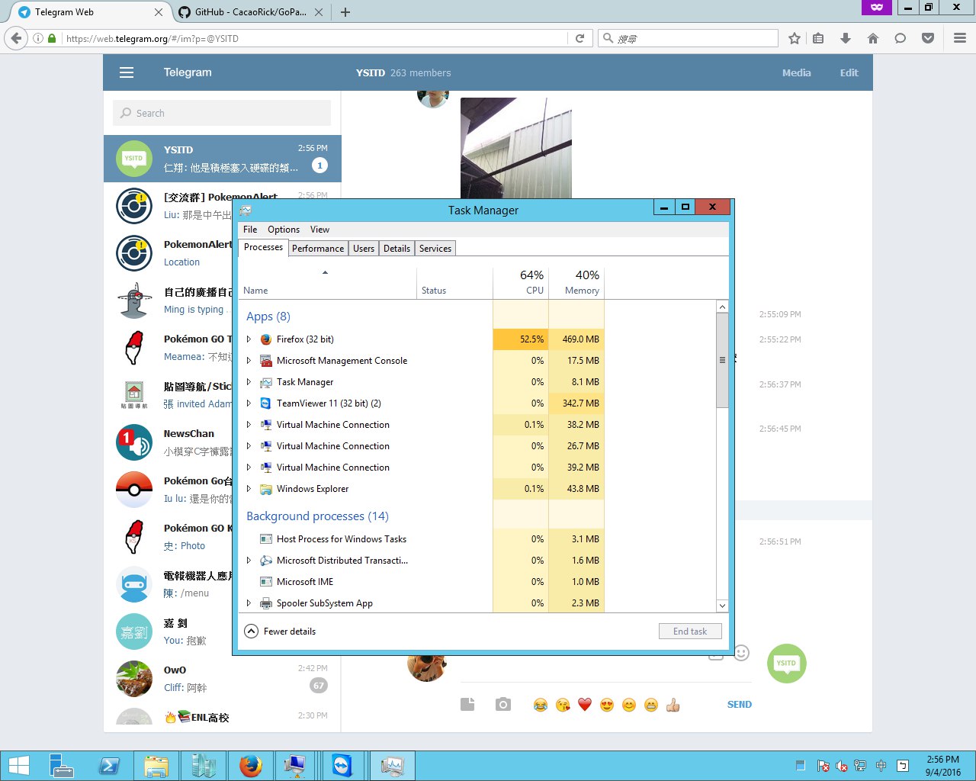Switch to the Details tab
This screenshot has height=781, width=976.
point(396,249)
